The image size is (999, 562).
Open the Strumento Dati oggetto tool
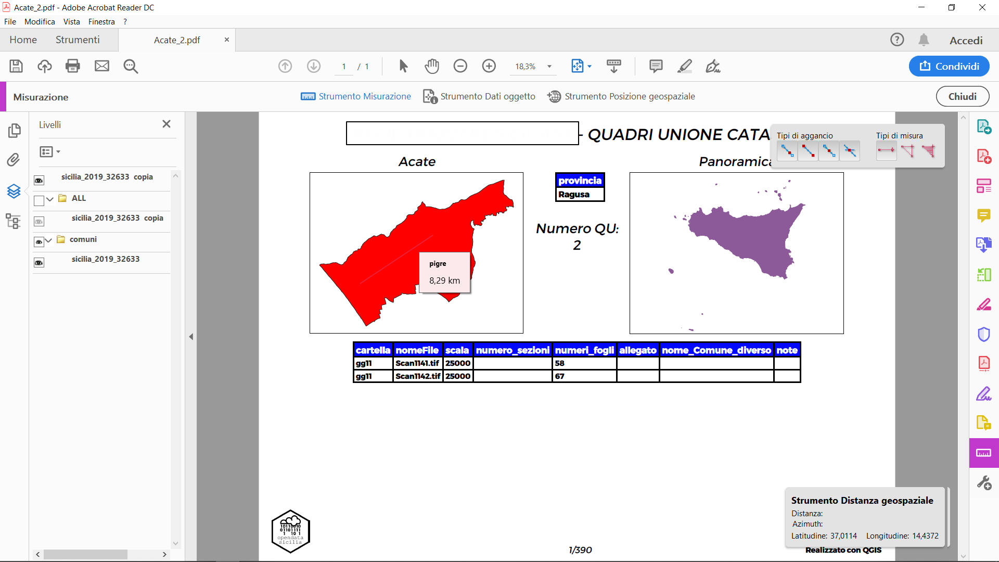(479, 96)
